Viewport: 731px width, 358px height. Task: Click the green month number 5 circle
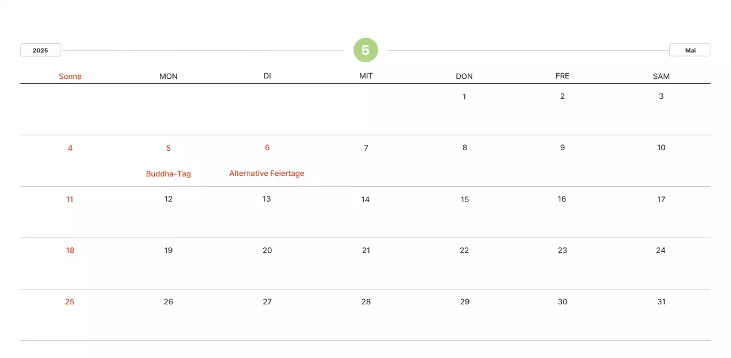coord(365,50)
